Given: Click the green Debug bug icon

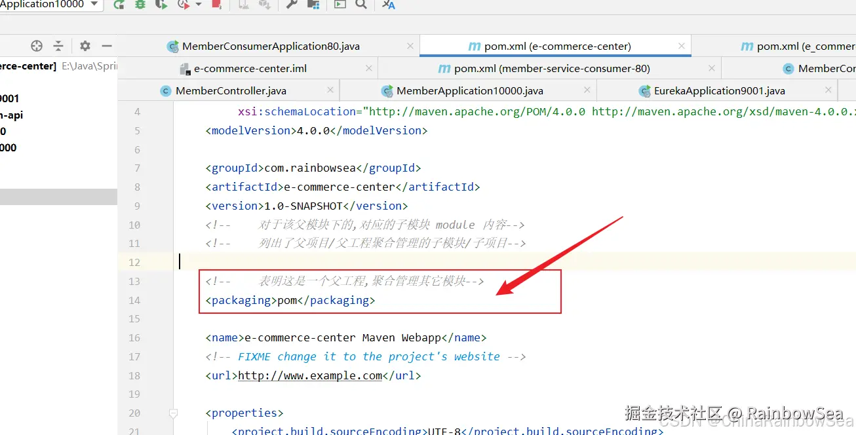Looking at the screenshot, I should (x=140, y=5).
